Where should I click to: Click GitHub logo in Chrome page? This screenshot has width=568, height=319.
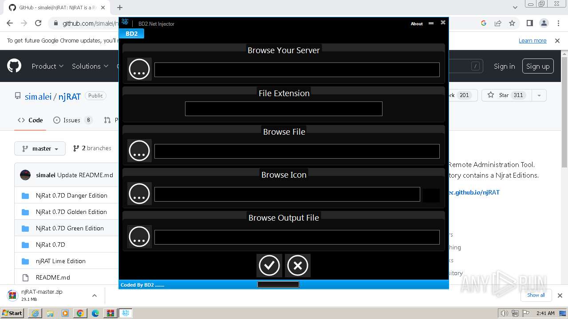[x=14, y=66]
